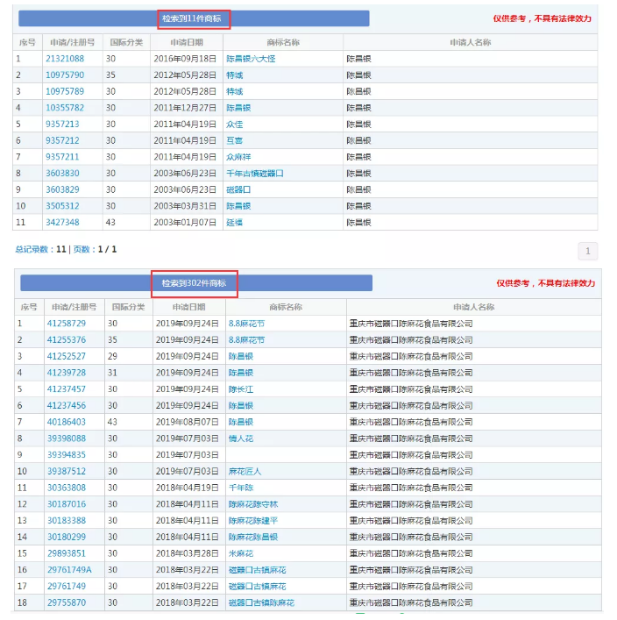Image resolution: width=617 pixels, height=620 pixels.
Task: Click trademark name 陈昌根六大怪
Action: (251, 59)
